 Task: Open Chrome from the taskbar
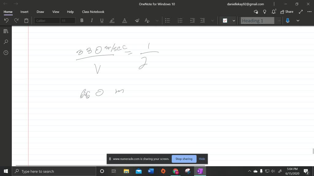176,171
